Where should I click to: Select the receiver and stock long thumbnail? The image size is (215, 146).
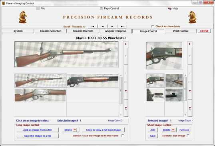40,95
